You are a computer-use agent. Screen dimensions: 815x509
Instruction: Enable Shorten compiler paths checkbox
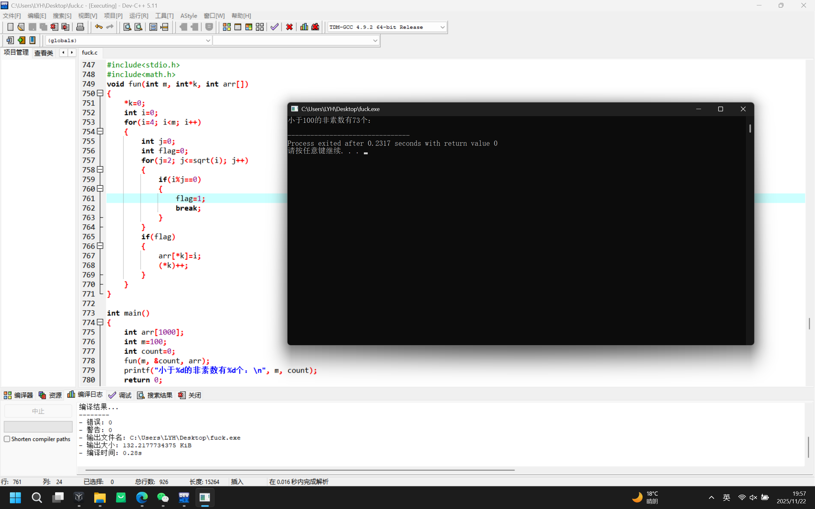pyautogui.click(x=7, y=439)
